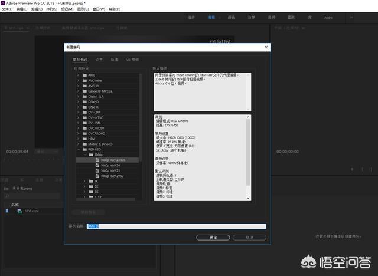Expand the 2K subfolder
This screenshot has width=378, height=276.
click(x=84, y=186)
